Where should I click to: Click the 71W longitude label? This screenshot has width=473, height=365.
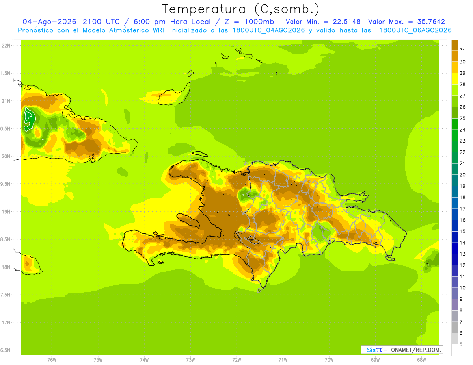[x=283, y=359]
